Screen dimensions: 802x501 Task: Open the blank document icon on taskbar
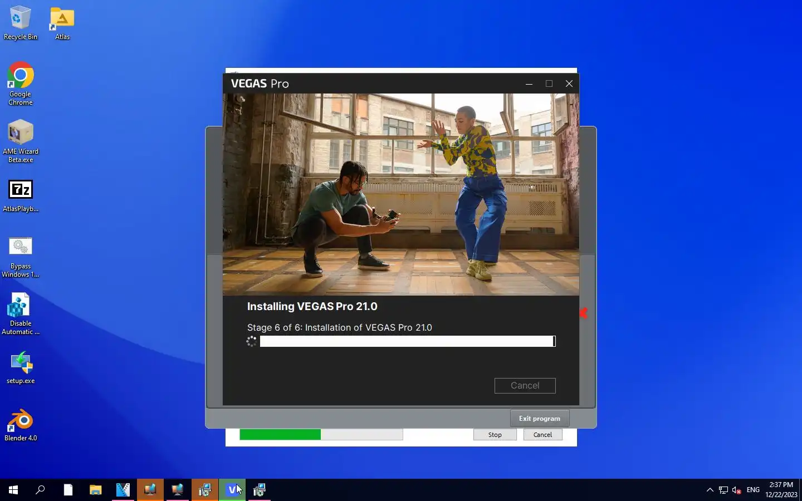pos(68,490)
